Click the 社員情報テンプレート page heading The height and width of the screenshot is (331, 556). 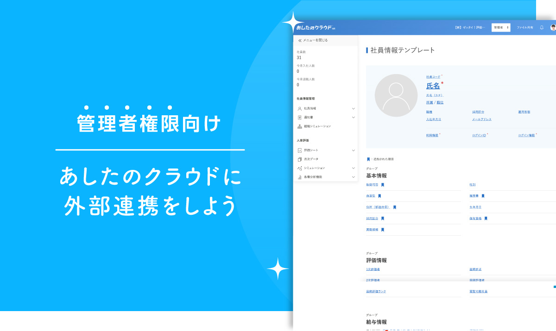(x=403, y=50)
